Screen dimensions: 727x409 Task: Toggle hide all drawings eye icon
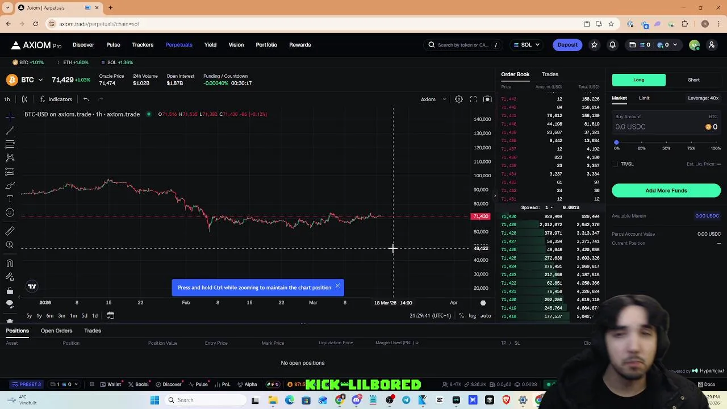point(10,304)
